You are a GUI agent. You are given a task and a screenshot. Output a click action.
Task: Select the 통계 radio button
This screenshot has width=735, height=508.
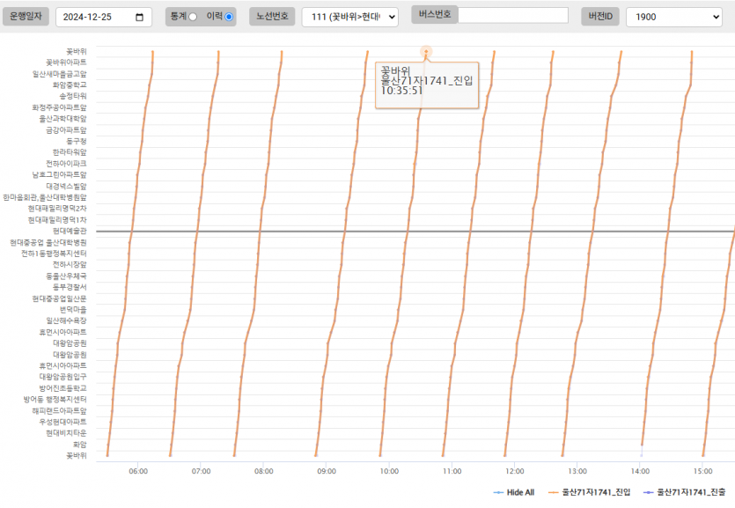(x=192, y=17)
